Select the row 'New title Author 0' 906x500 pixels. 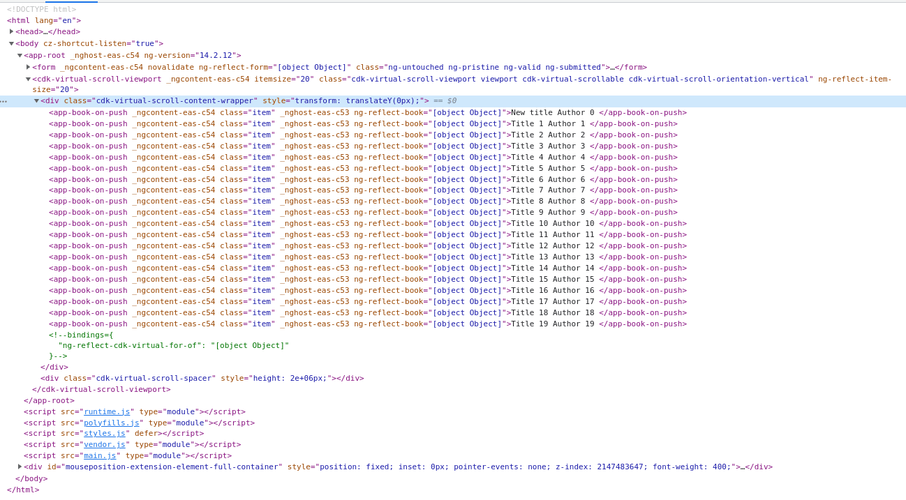tap(368, 112)
